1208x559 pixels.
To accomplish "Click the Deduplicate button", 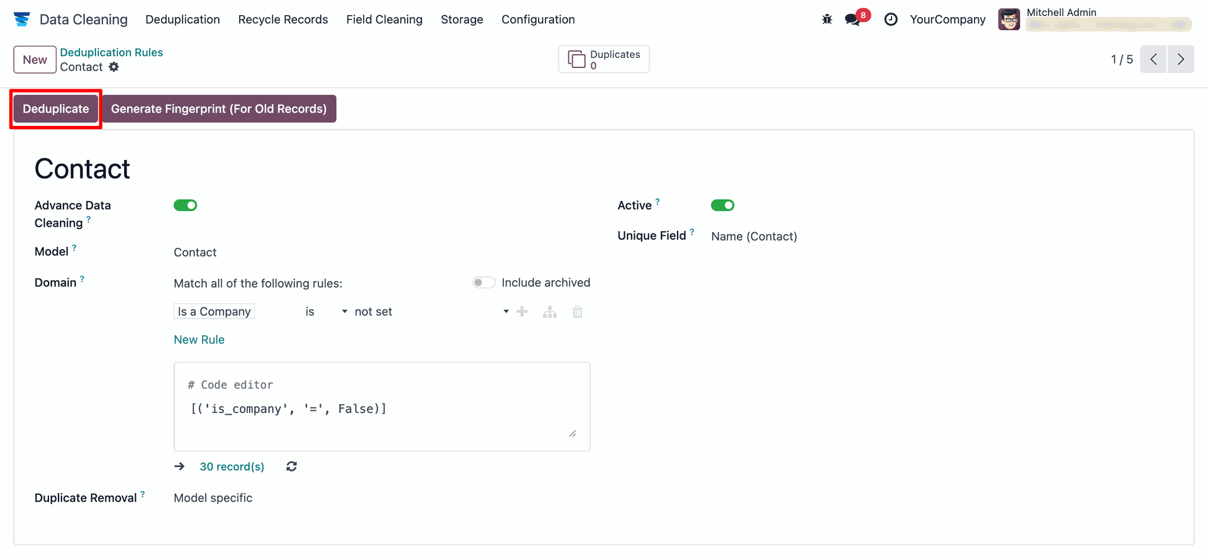I will (x=56, y=109).
